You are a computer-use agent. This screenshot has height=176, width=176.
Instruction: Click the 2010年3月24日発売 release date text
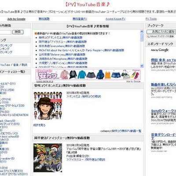pyautogui.click(x=78, y=145)
